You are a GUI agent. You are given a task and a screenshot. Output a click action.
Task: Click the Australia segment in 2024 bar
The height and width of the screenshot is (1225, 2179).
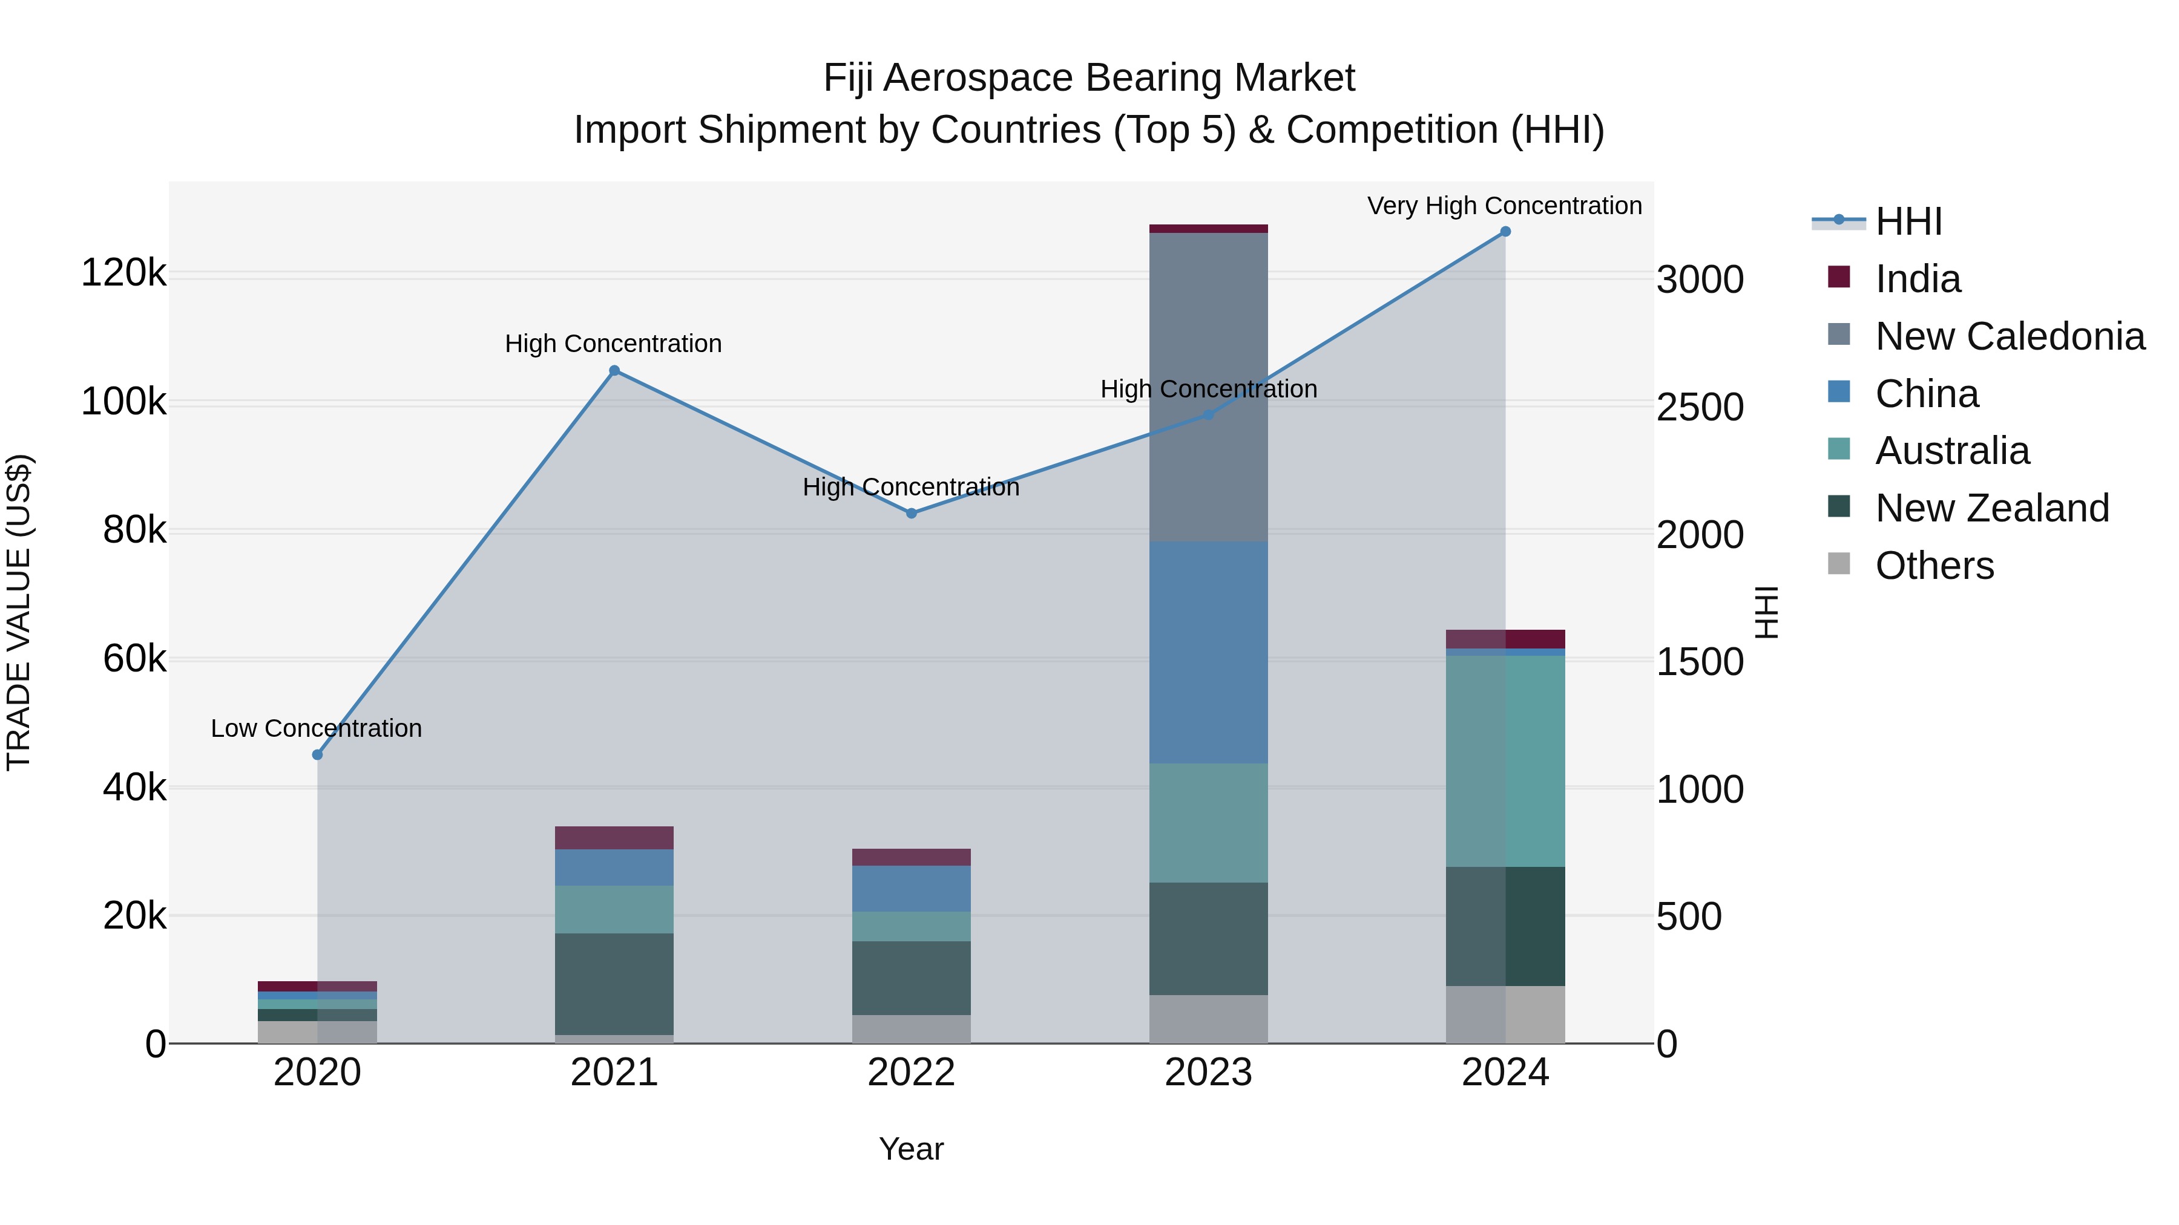1506,762
